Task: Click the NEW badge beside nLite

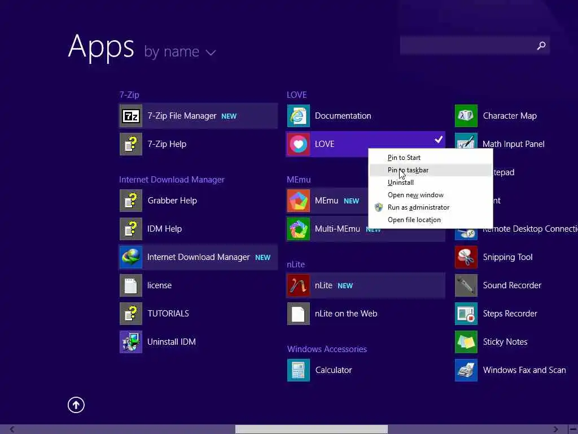Action: 345,285
